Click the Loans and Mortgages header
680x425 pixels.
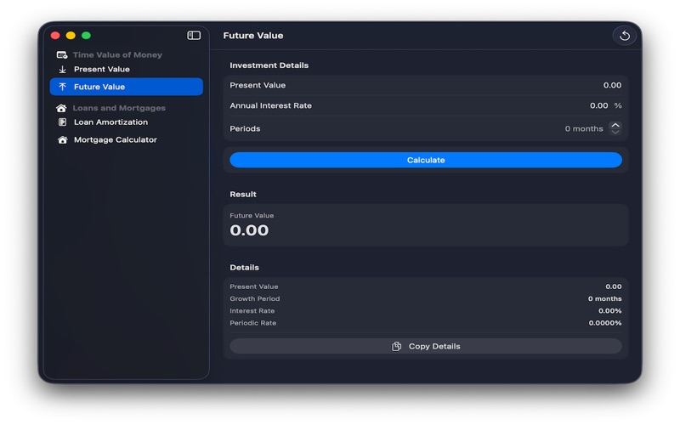coord(119,108)
